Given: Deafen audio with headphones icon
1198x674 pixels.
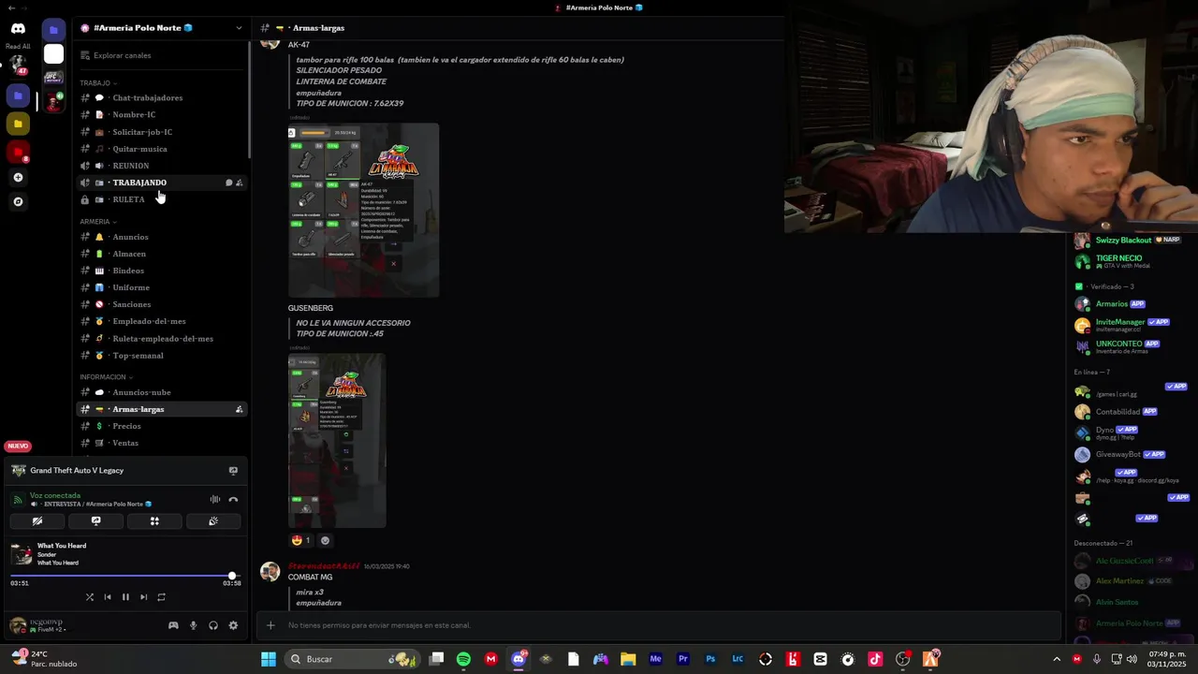Looking at the screenshot, I should [213, 625].
